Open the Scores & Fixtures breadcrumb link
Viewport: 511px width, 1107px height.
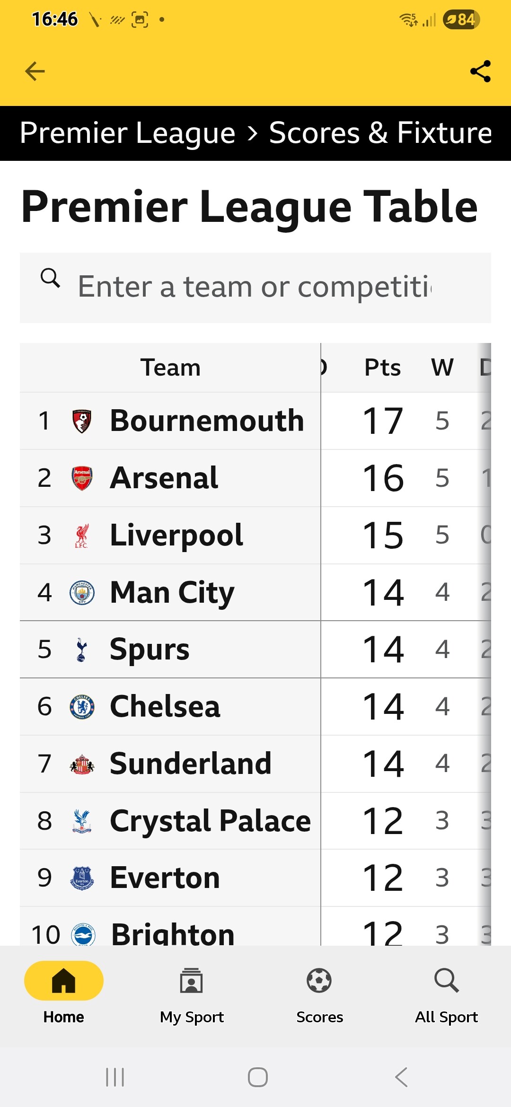(x=380, y=133)
